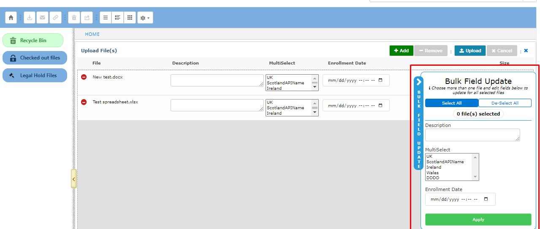Viewport: 540px width, 229px height.
Task: Remove New test.docx using red minus icon
Action: (84, 77)
